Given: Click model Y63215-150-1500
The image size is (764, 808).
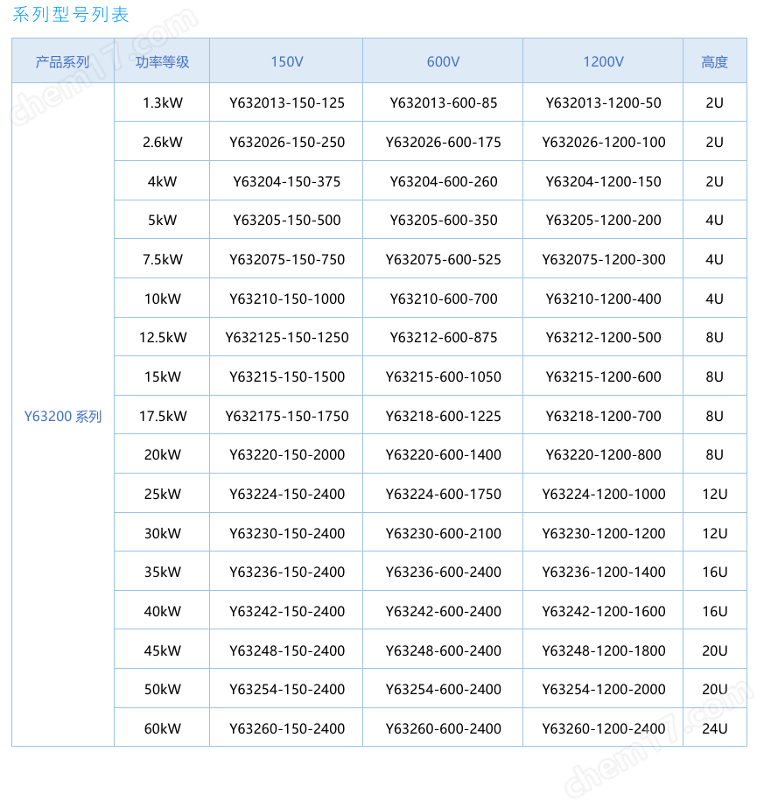Looking at the screenshot, I should pyautogui.click(x=287, y=376).
